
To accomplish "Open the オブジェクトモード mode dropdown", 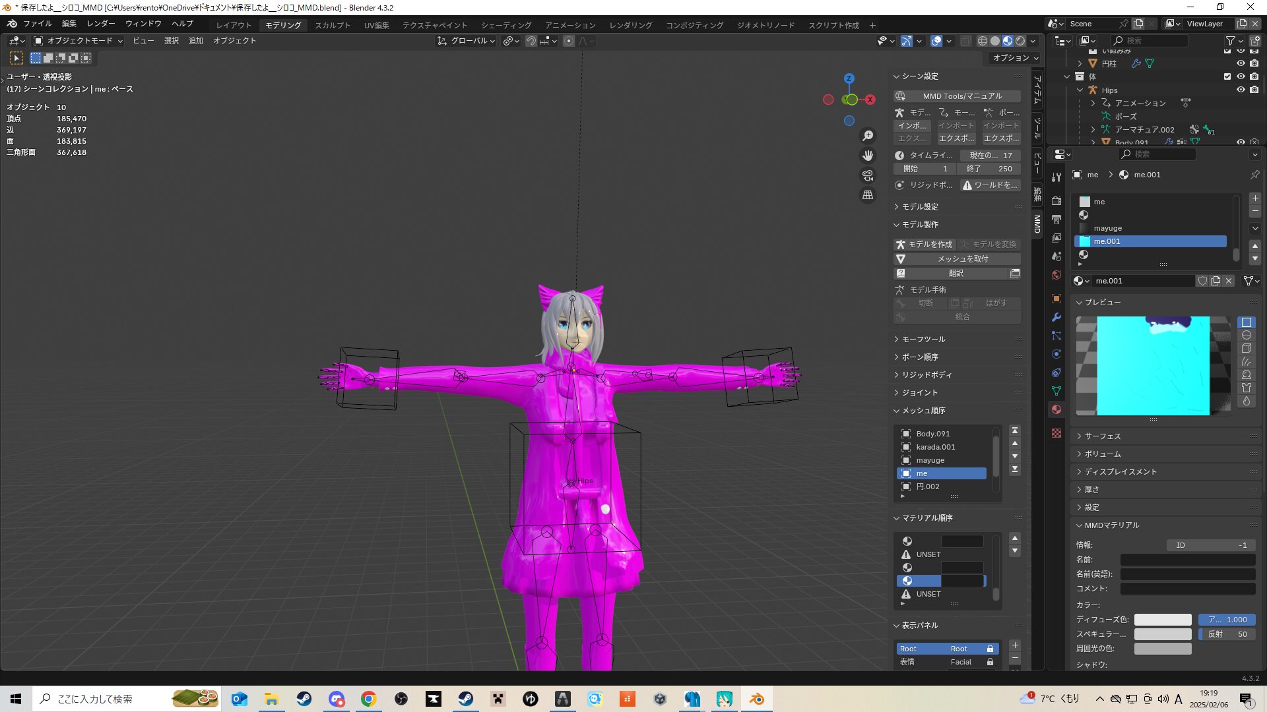I will (78, 41).
